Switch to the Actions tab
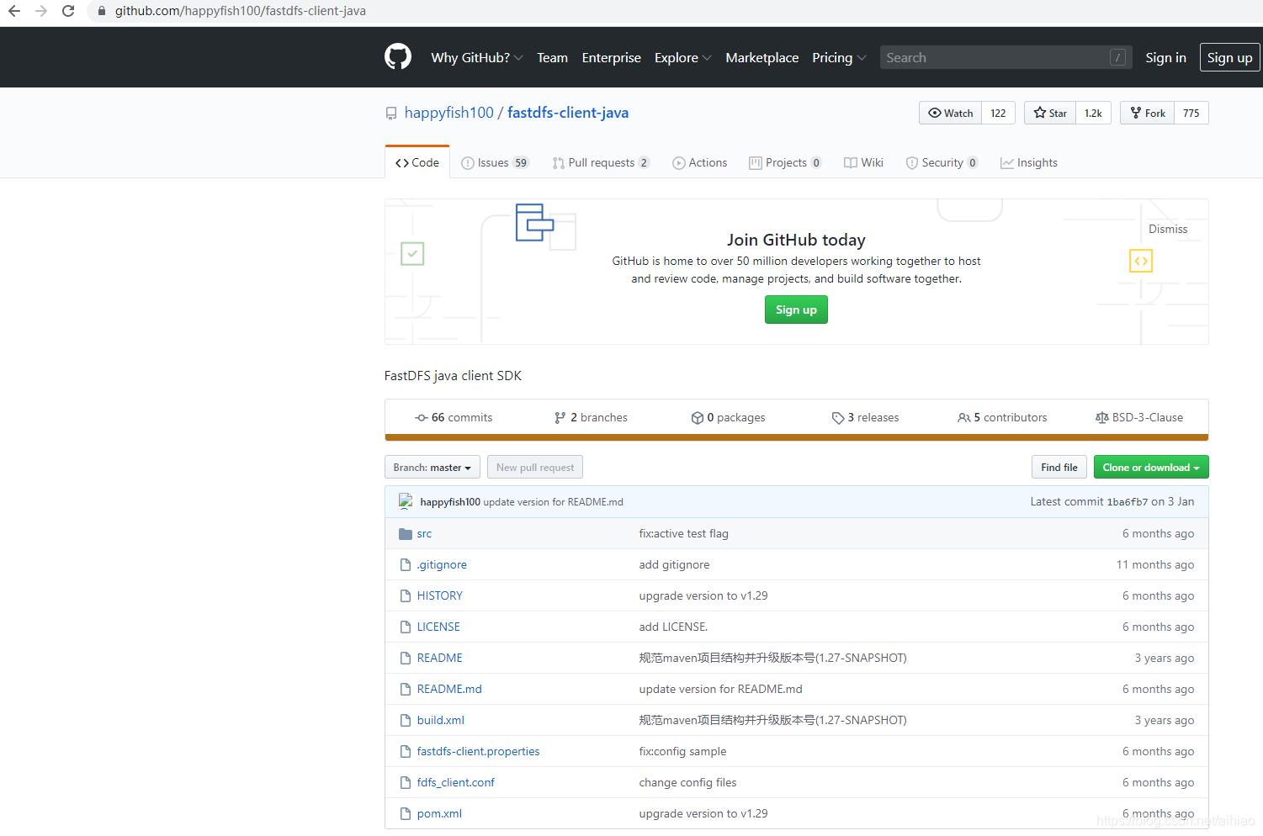Screen dimensions: 1263x836 [700, 163]
